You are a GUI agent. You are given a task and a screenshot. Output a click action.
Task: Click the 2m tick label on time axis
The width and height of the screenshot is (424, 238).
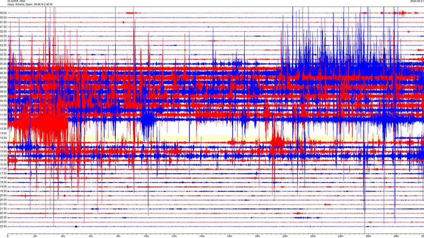tap(35, 236)
